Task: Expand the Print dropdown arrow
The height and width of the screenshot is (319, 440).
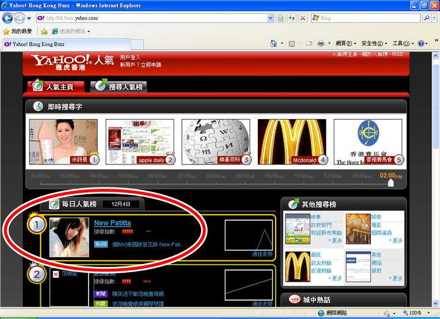Action: (x=329, y=43)
